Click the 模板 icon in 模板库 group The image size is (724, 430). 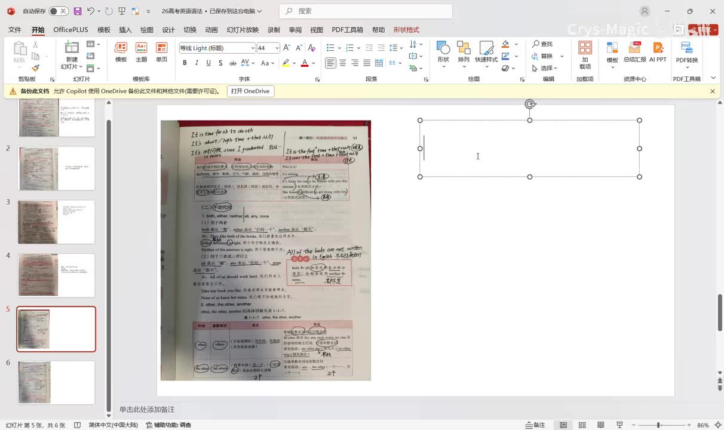[121, 53]
